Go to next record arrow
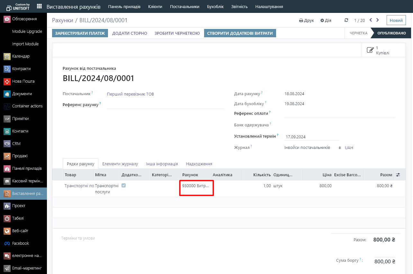The width and height of the screenshot is (413, 274). coord(378,20)
